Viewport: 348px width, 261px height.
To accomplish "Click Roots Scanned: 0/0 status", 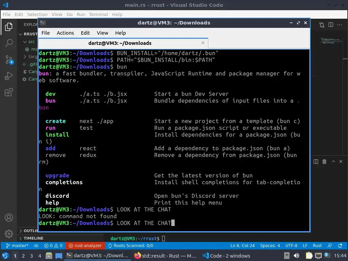I will (x=130, y=245).
